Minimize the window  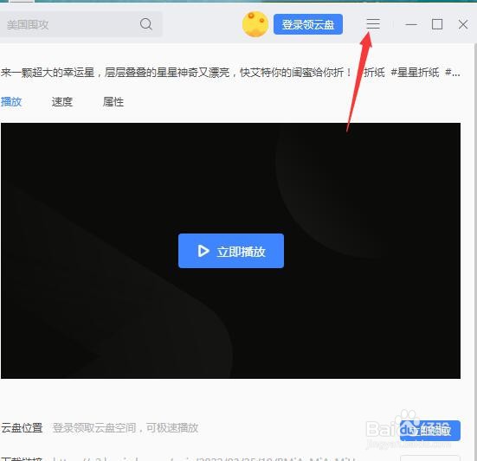(x=411, y=24)
